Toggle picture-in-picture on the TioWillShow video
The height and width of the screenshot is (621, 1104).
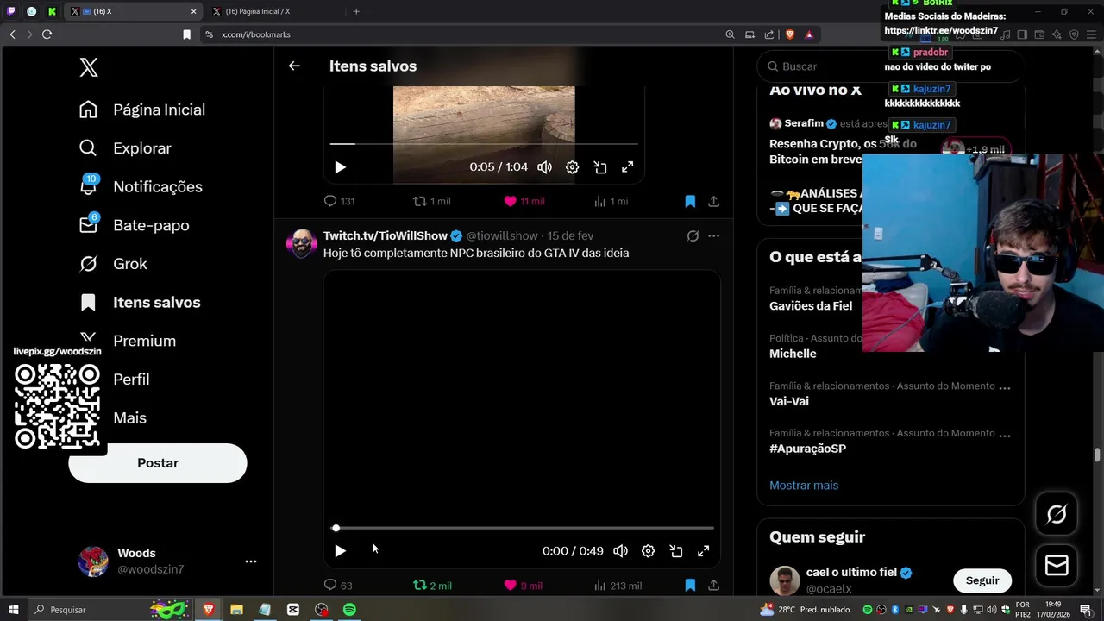(x=676, y=551)
